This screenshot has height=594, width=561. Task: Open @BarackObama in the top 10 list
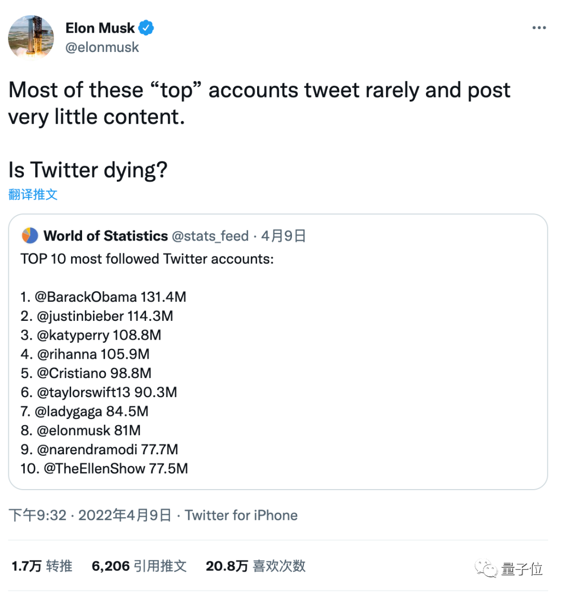click(x=85, y=297)
